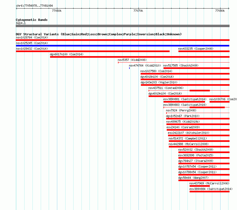
Task: Click the red nsv437969 loss bar
Action: coord(200,186)
